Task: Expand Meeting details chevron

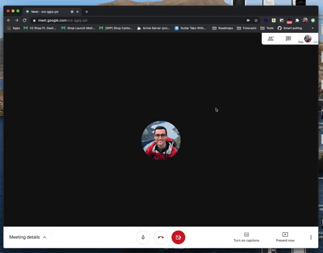Action: click(x=44, y=238)
